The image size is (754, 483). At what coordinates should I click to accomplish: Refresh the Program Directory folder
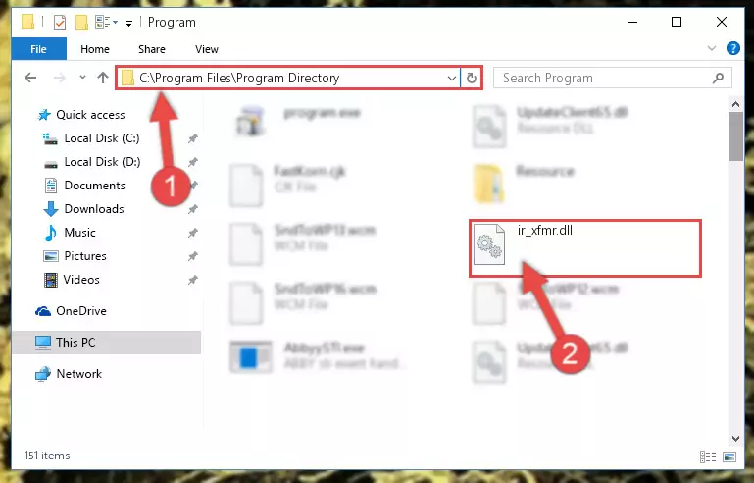click(x=472, y=78)
